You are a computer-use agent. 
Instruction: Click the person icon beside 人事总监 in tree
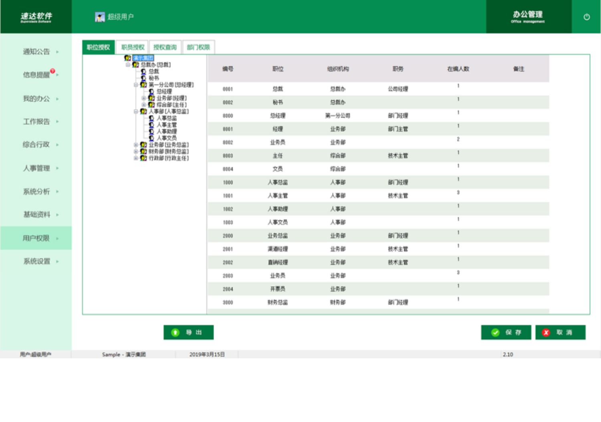pos(151,118)
